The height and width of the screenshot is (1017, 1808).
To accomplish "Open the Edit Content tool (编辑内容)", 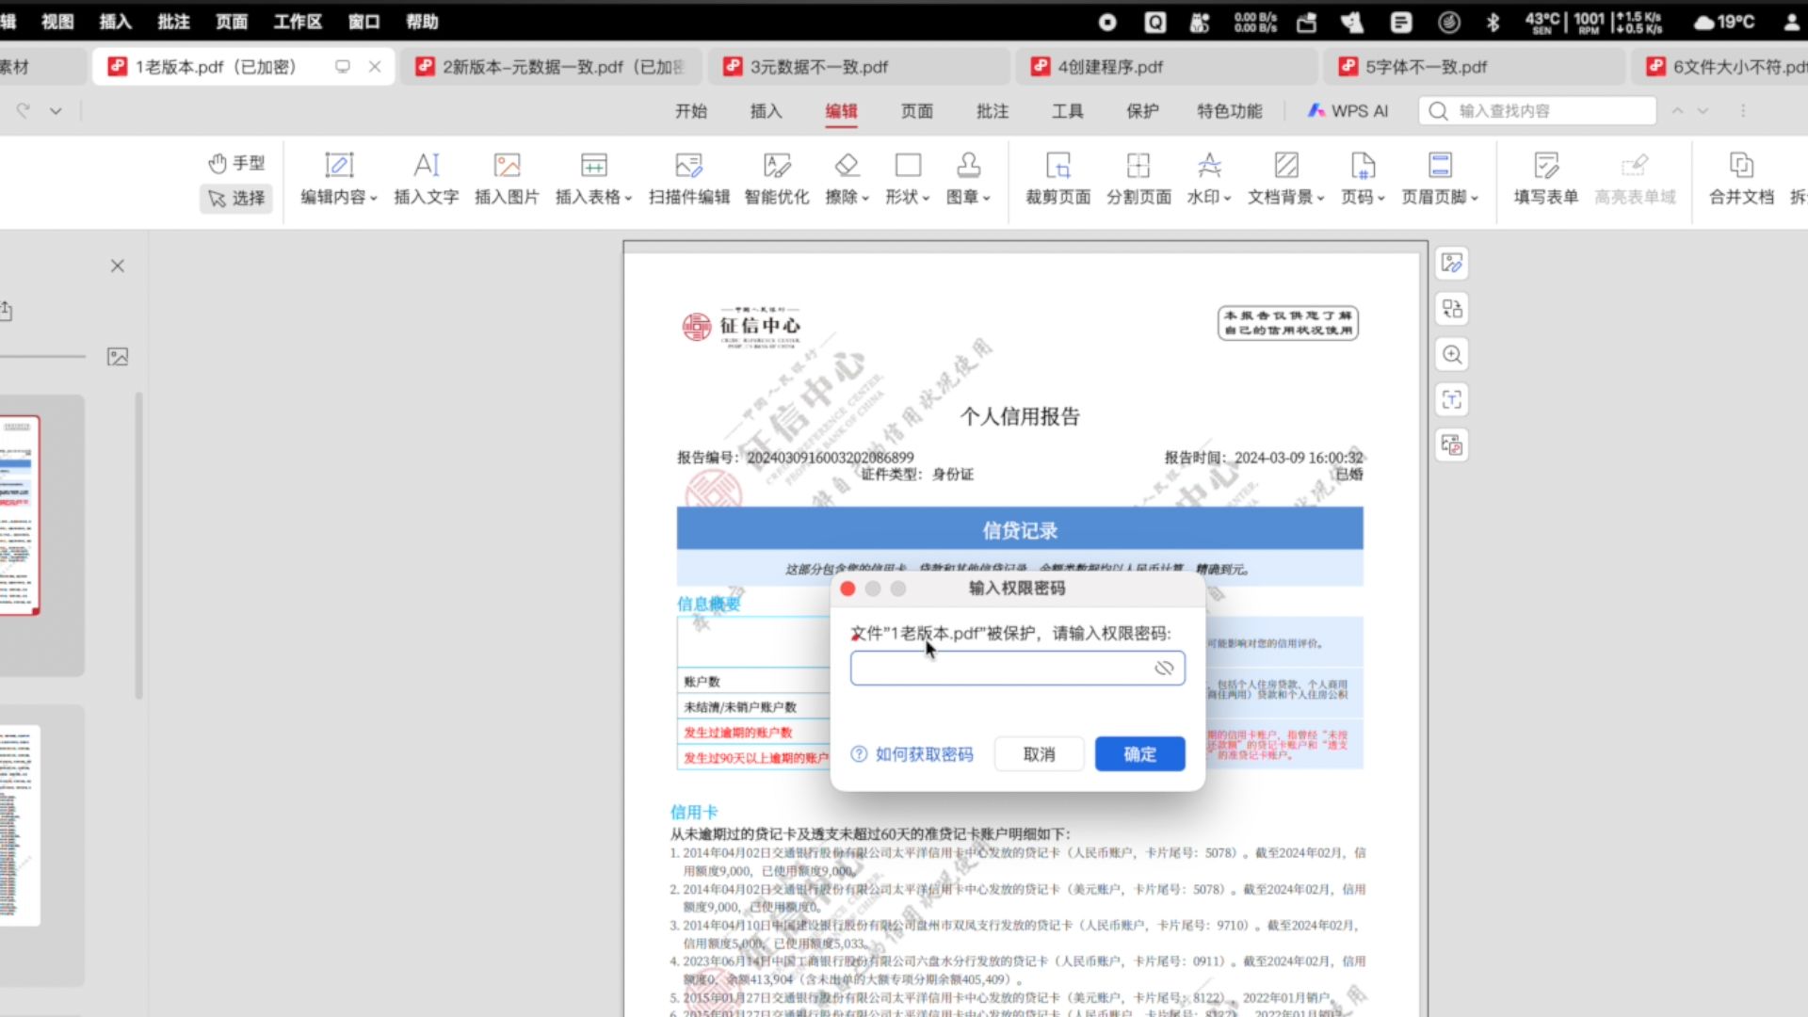I will (x=338, y=178).
